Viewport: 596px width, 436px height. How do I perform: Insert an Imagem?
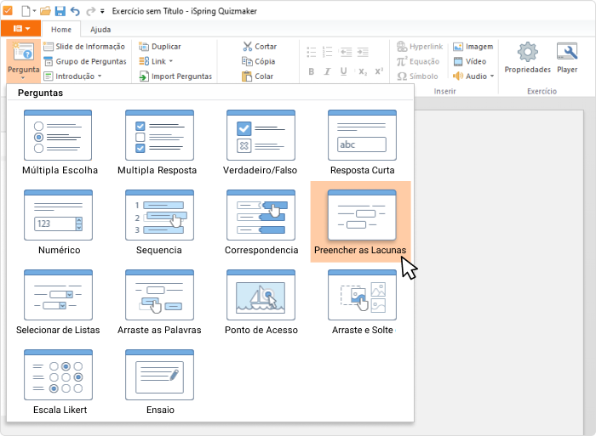[473, 47]
